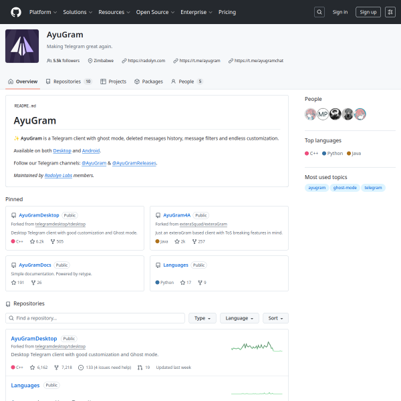Open the Radolyn Labs link
Viewport: 401px width, 401px height.
[58, 175]
